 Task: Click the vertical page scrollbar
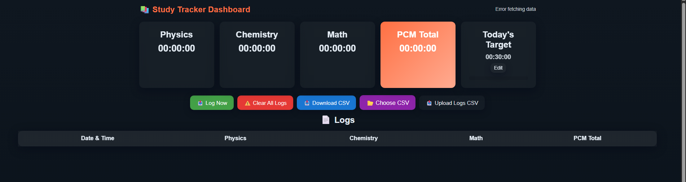coord(683,90)
